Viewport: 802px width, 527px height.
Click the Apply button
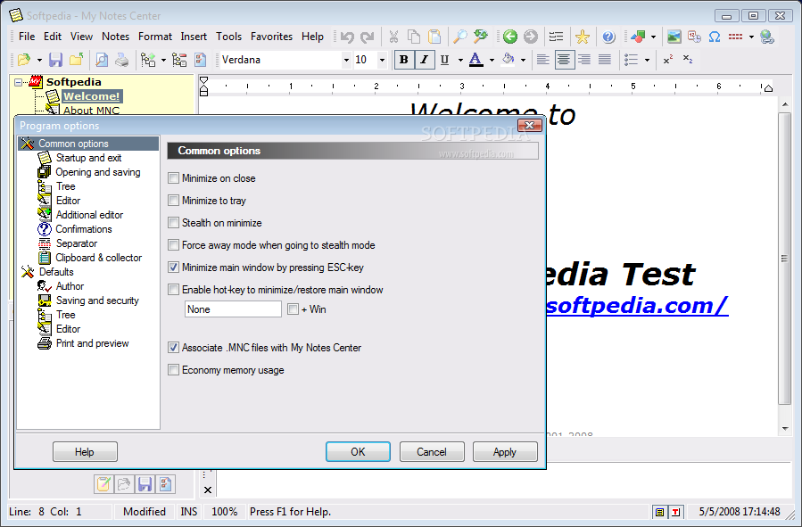(x=505, y=452)
